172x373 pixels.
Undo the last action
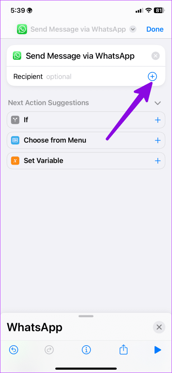(x=13, y=350)
